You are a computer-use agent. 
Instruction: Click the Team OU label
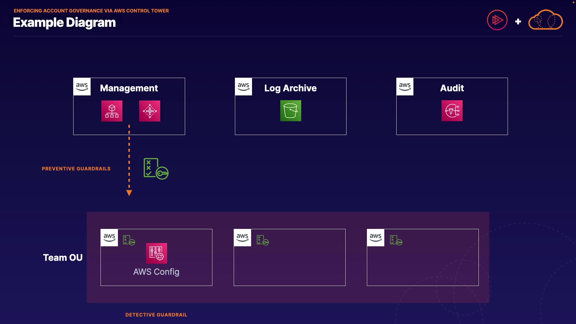63,257
